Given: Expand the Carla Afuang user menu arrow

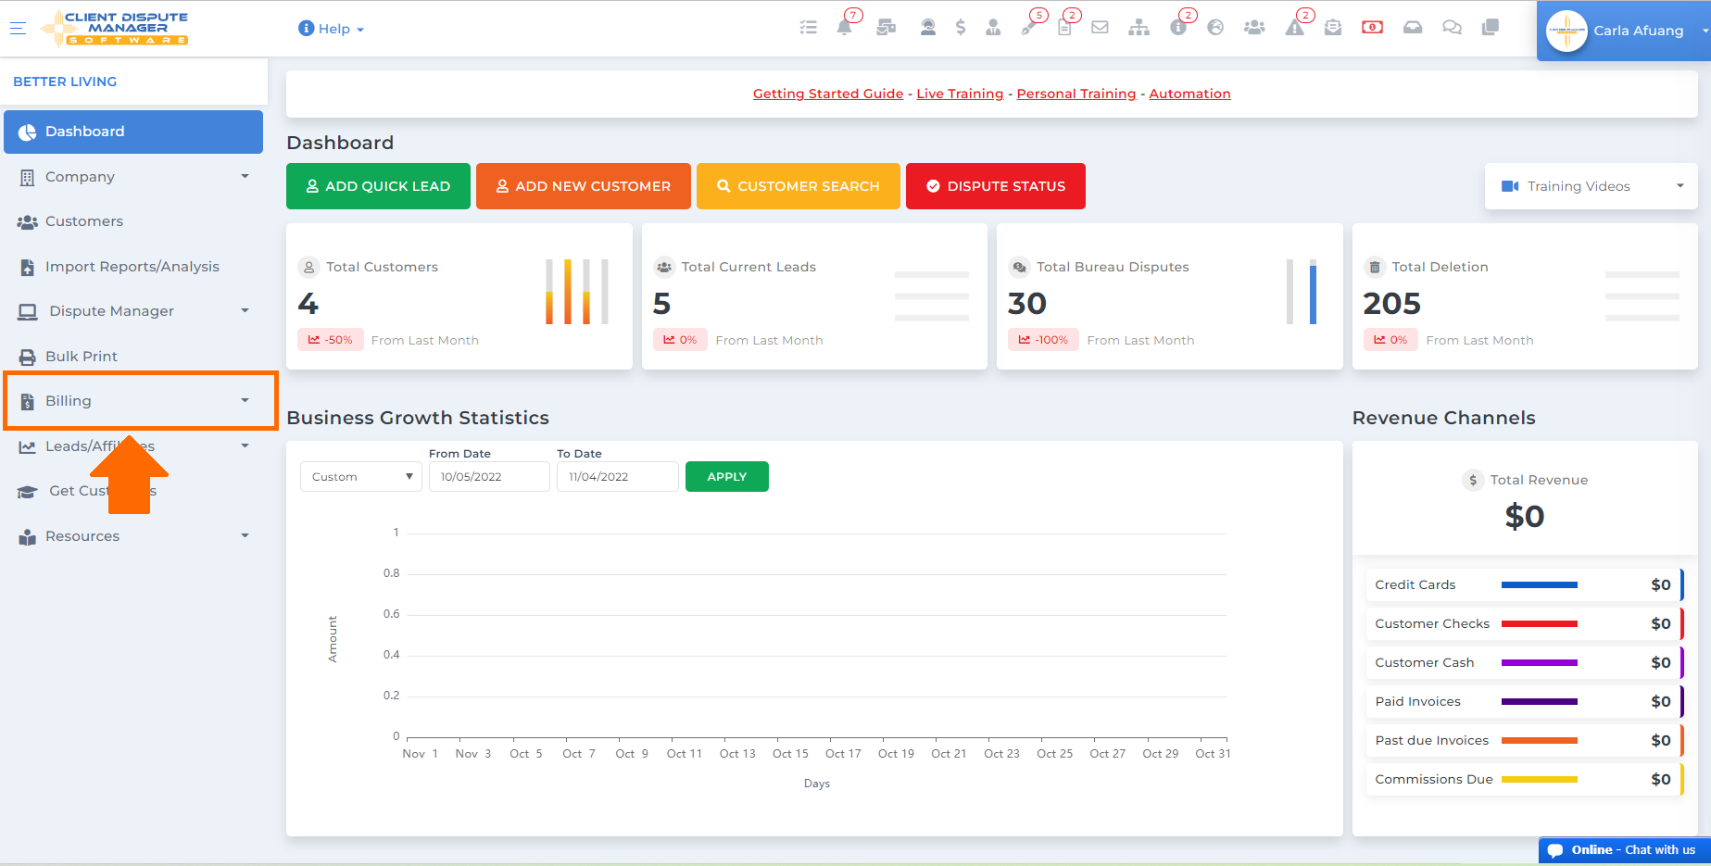Looking at the screenshot, I should 1705,31.
